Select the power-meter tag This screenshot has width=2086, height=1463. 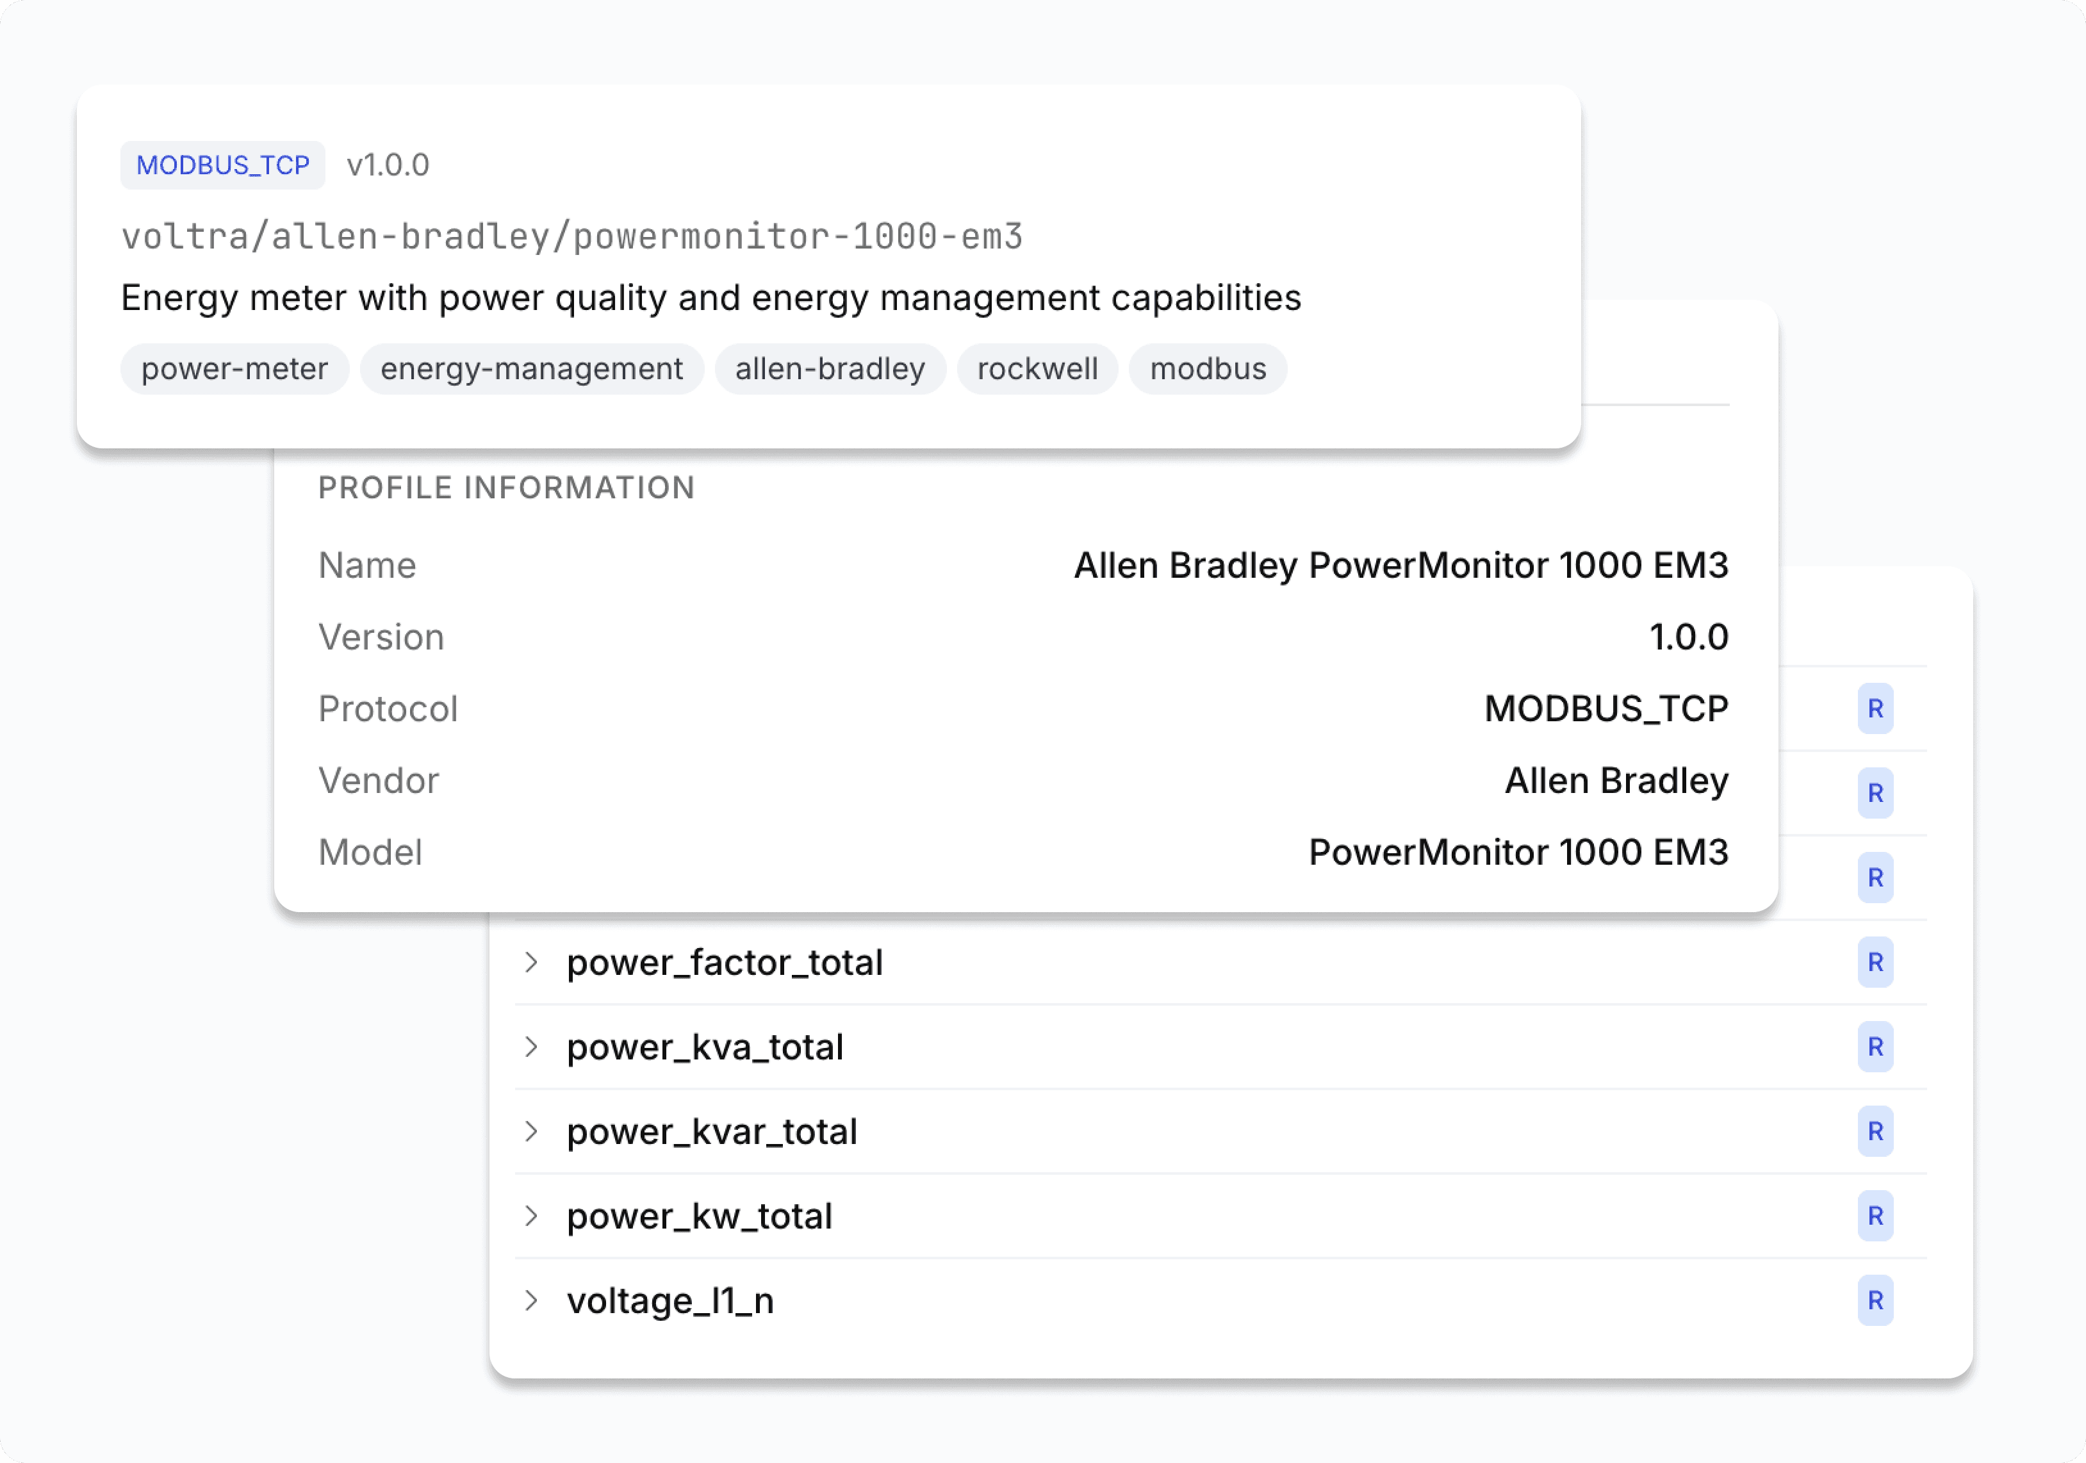[x=234, y=369]
